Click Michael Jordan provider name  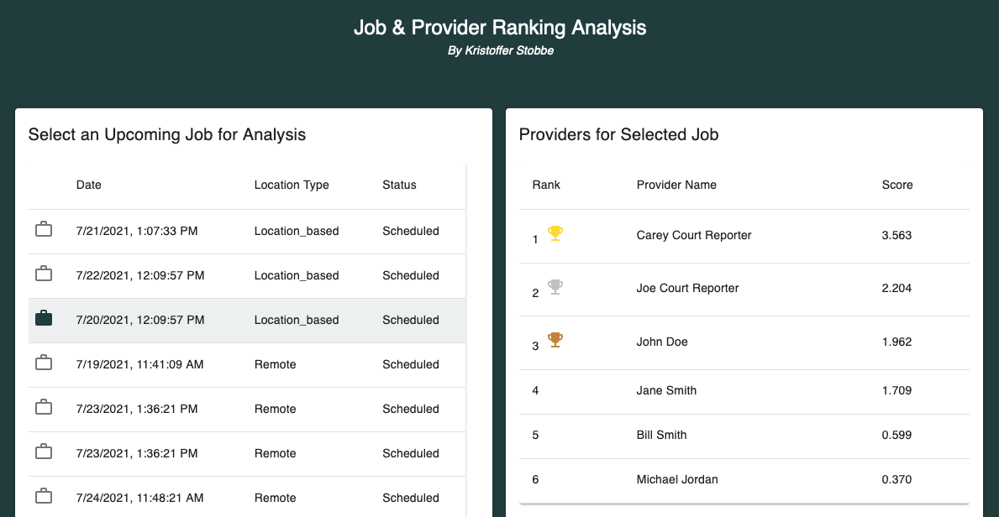point(674,479)
